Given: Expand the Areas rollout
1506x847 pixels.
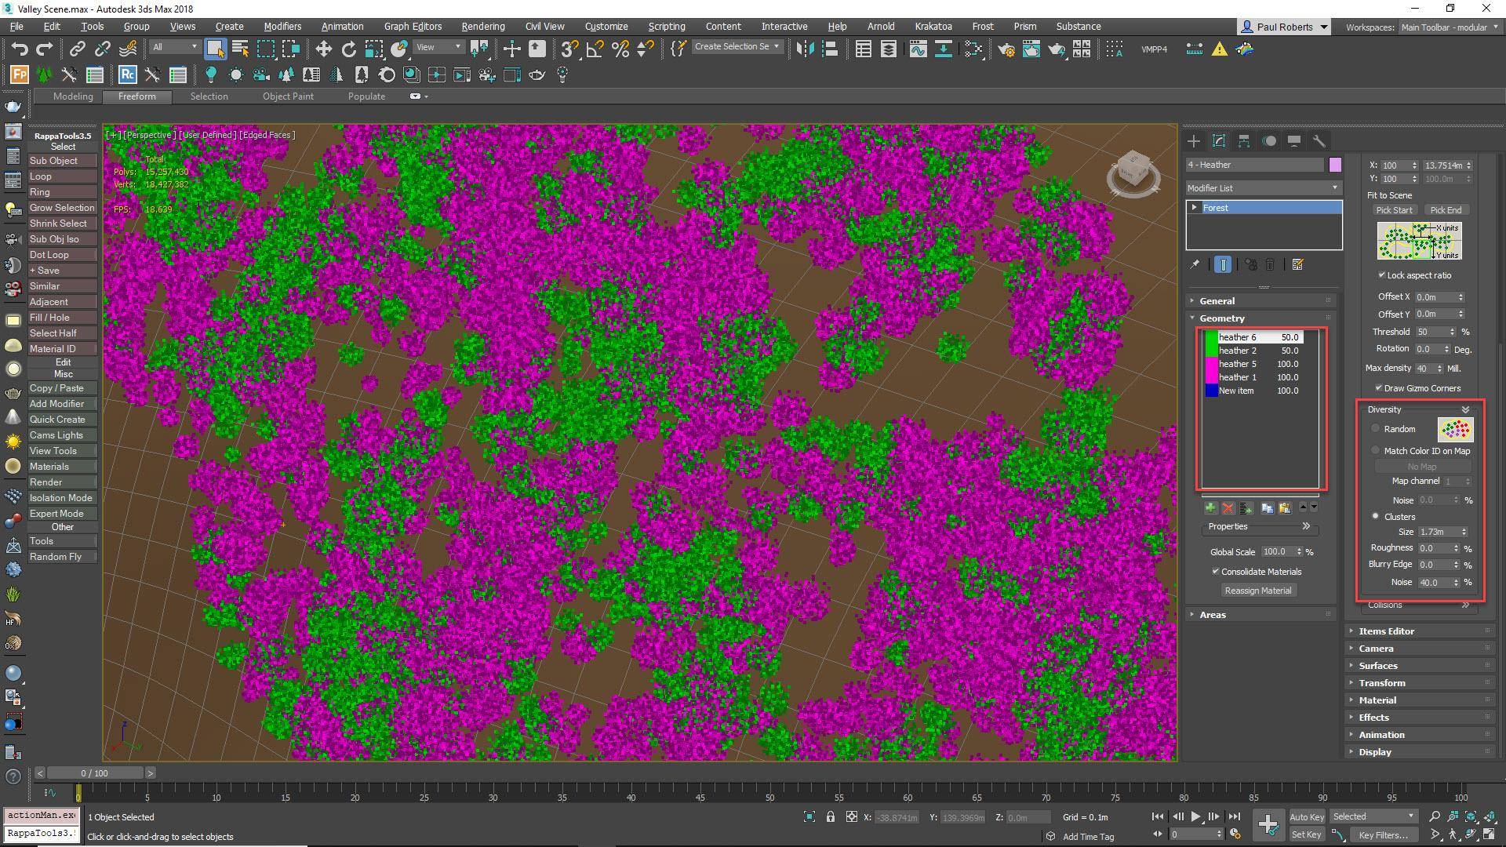Looking at the screenshot, I should 1213,614.
